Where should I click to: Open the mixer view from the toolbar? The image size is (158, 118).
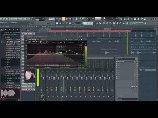(x=107, y=23)
